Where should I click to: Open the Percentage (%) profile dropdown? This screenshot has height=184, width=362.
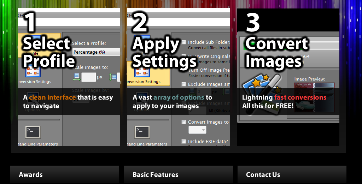point(96,52)
